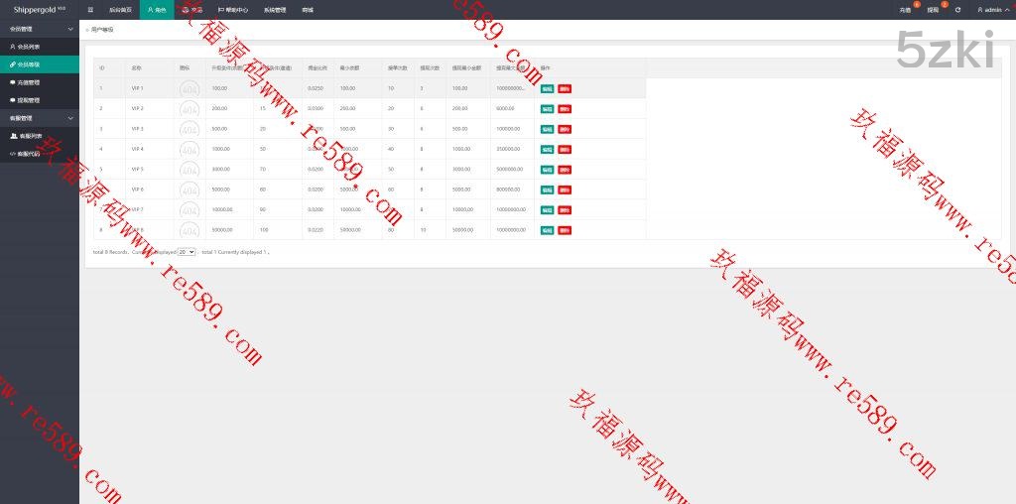Click the green edit button for VIP 8

(547, 230)
